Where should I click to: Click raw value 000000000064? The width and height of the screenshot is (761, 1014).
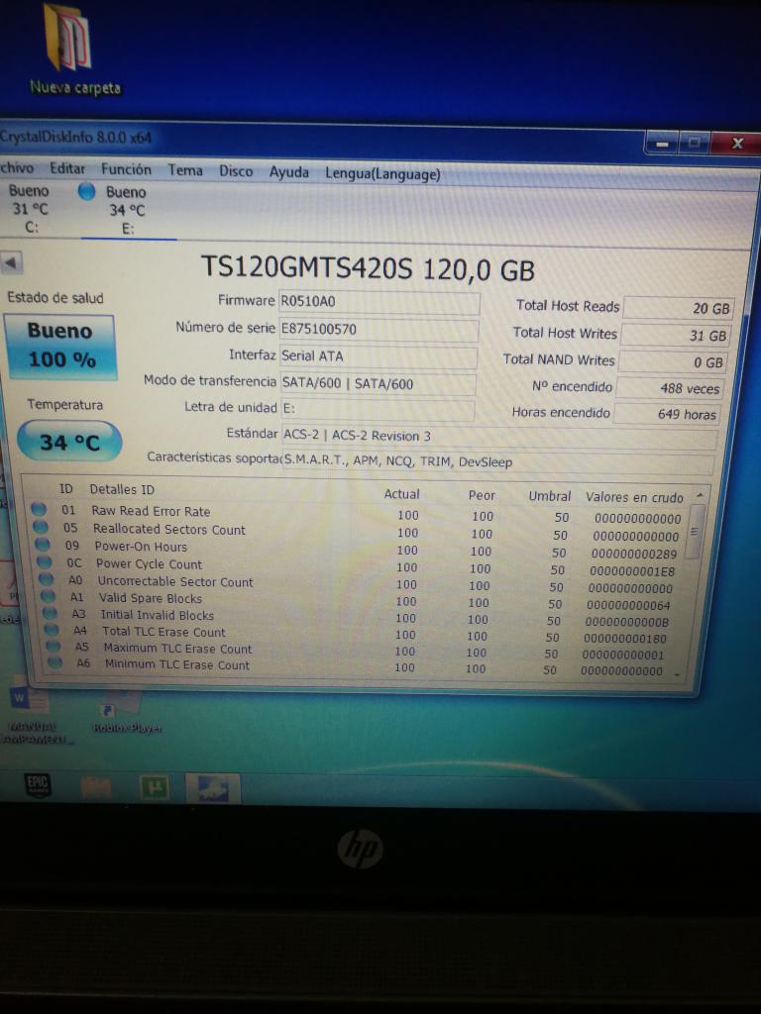click(x=628, y=606)
